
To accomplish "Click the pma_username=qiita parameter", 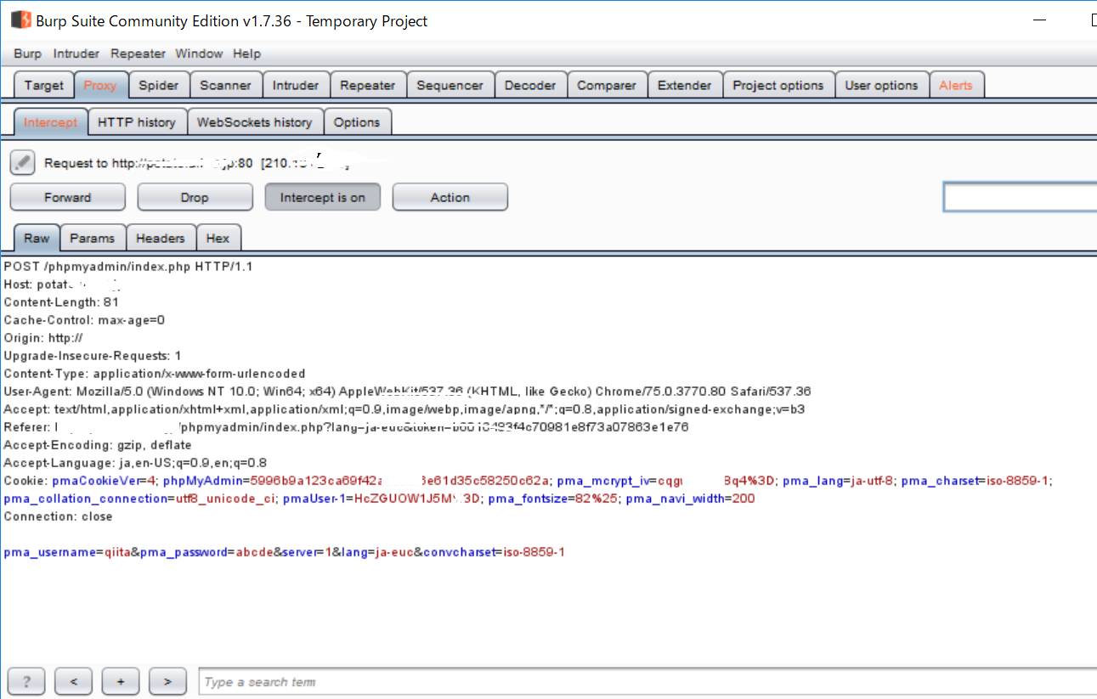I will click(x=66, y=552).
